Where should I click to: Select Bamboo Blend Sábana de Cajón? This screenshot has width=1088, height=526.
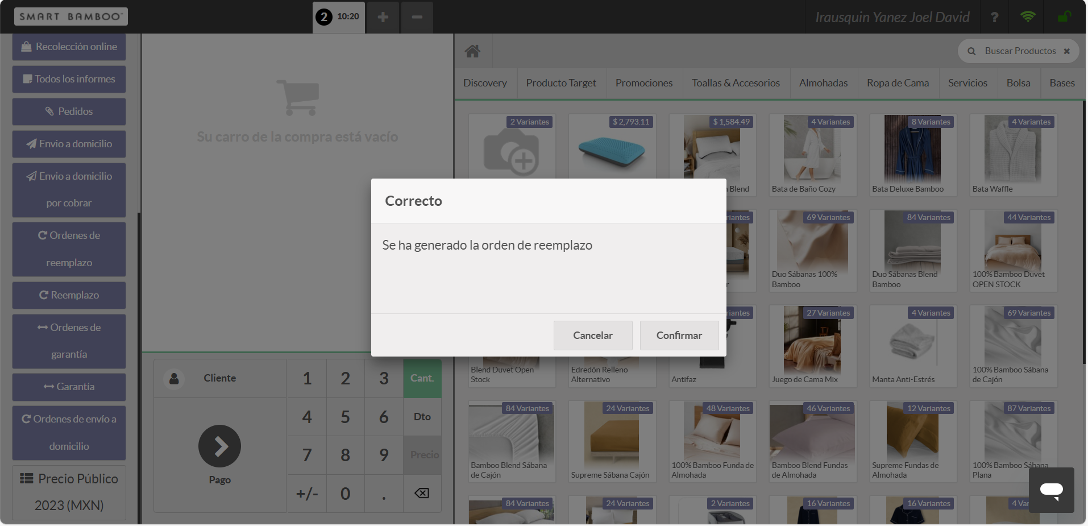tap(512, 442)
